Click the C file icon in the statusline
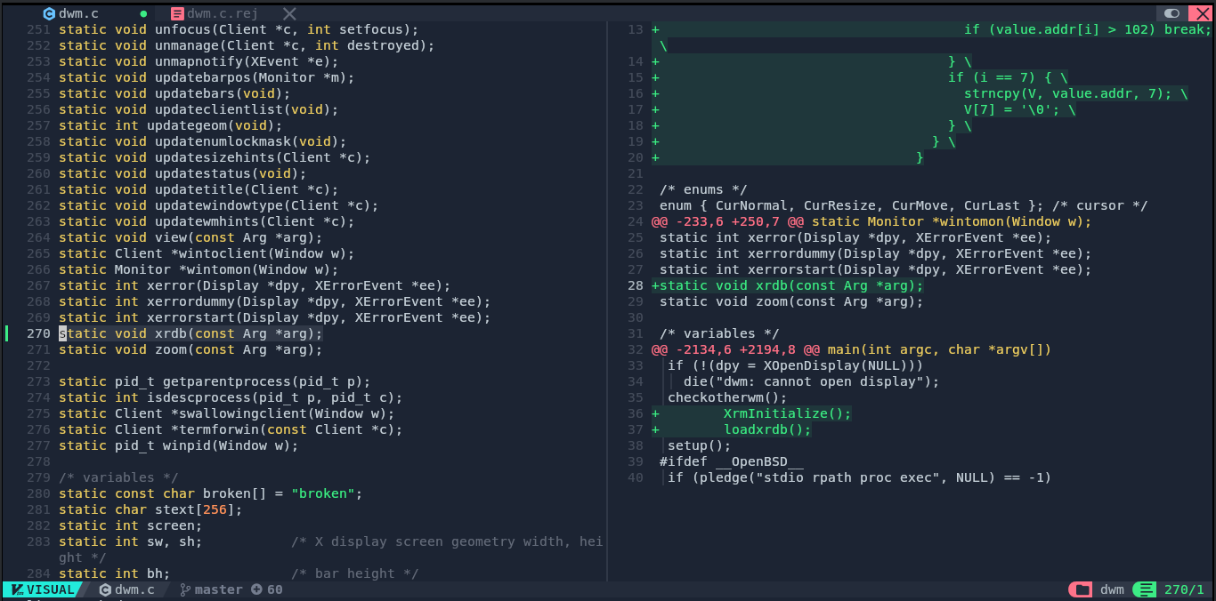The image size is (1216, 601). tap(105, 589)
